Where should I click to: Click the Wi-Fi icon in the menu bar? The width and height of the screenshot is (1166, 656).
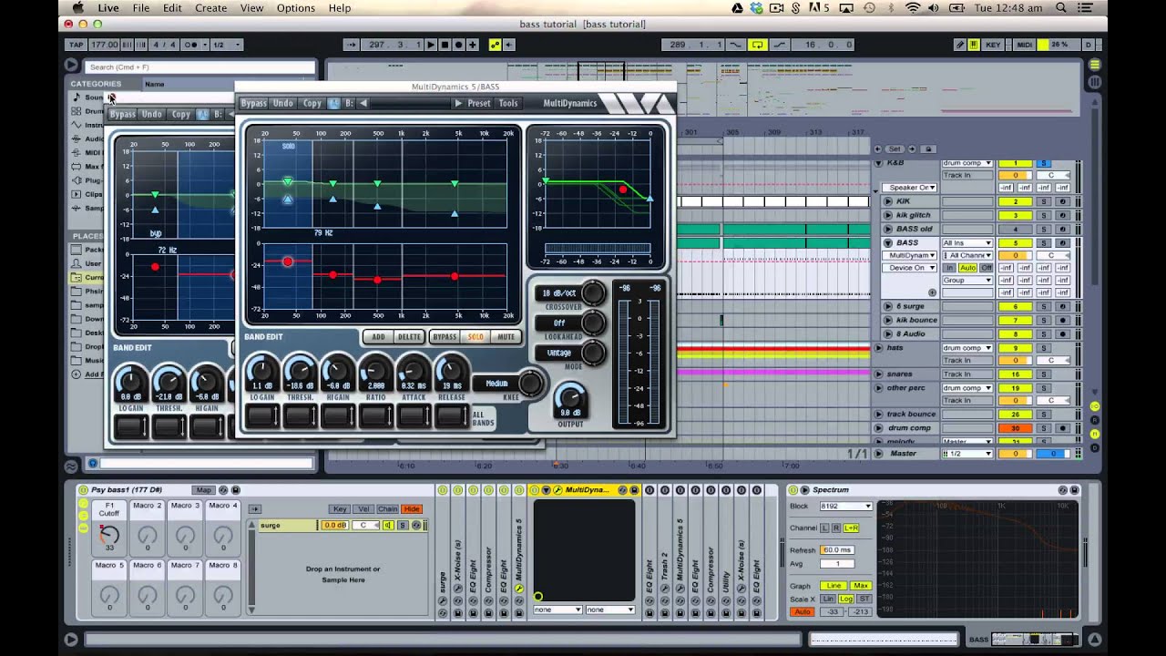pyautogui.click(x=913, y=8)
